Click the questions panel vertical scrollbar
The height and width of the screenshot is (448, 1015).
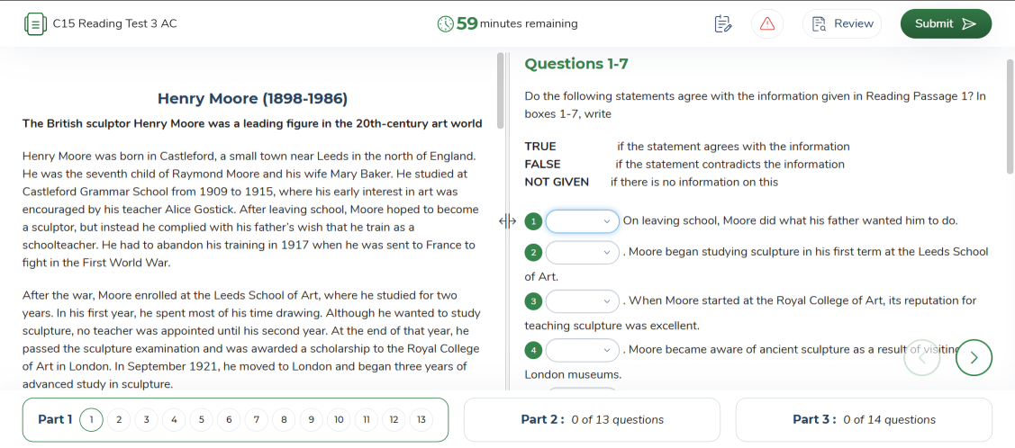pyautogui.click(x=1010, y=117)
